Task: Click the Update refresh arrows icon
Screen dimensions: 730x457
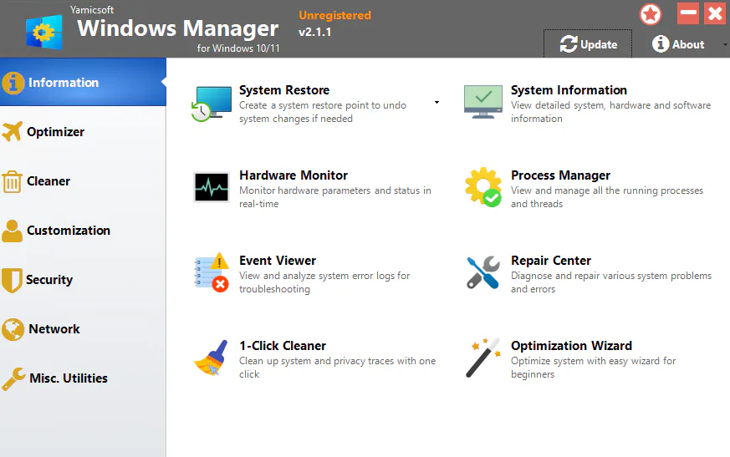Action: 569,44
